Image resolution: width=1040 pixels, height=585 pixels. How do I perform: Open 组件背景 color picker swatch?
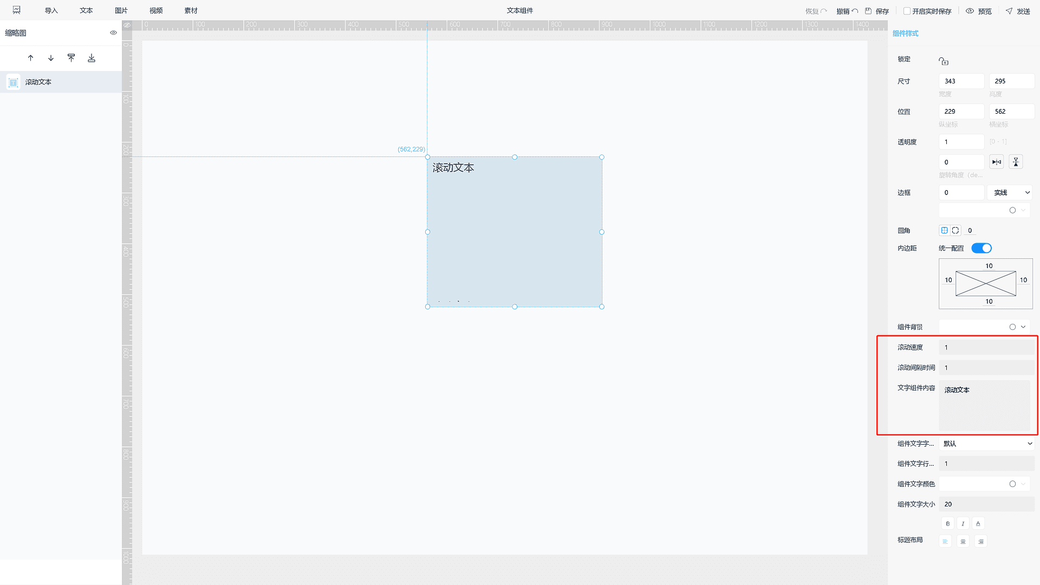click(1012, 327)
